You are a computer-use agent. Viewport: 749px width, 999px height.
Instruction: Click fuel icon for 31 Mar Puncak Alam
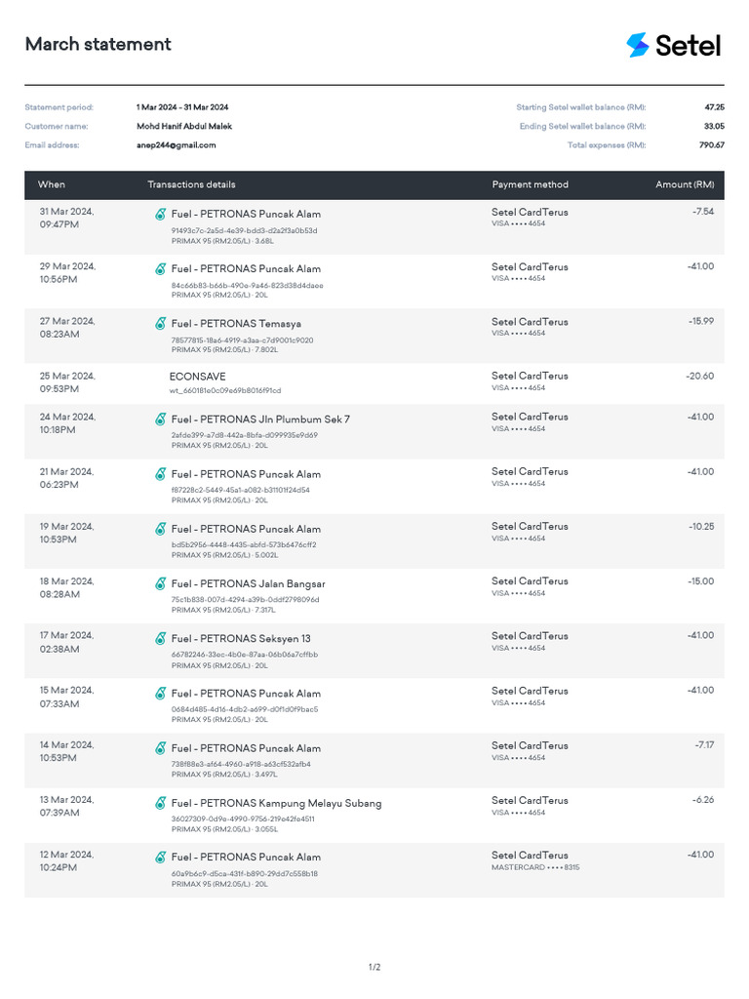[161, 214]
